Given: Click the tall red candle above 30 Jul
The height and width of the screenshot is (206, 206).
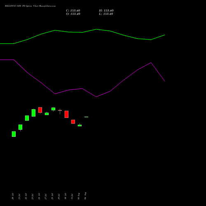Looking at the screenshot, I should [x=66, y=114].
